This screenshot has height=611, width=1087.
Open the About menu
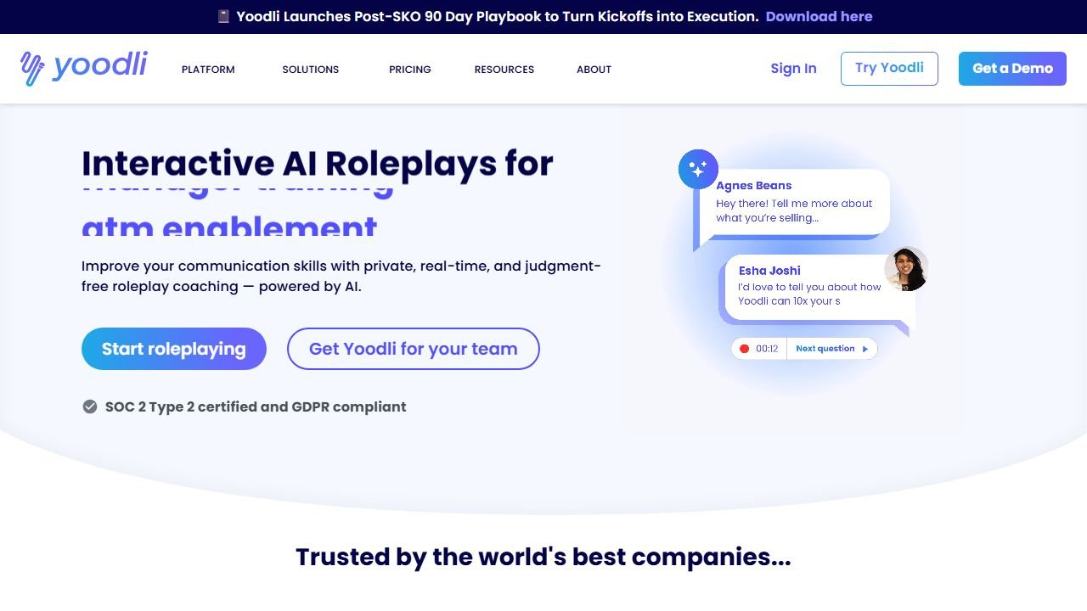(594, 70)
